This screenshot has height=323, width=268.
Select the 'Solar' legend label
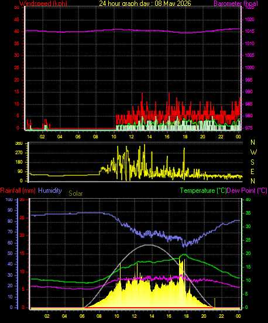tap(75, 193)
